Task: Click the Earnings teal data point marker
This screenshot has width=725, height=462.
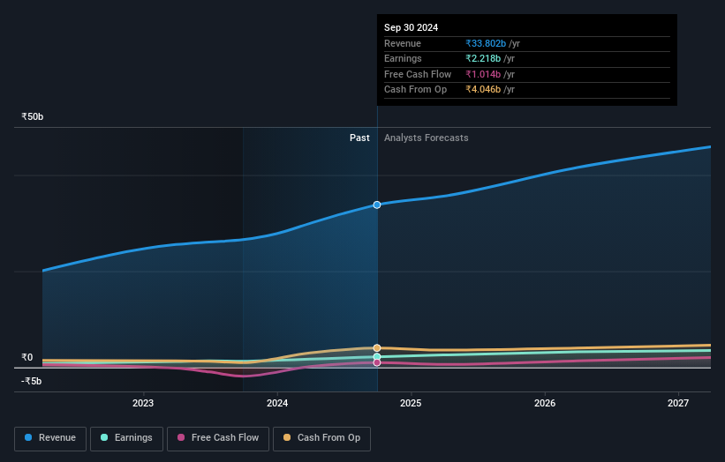Action: pos(377,357)
